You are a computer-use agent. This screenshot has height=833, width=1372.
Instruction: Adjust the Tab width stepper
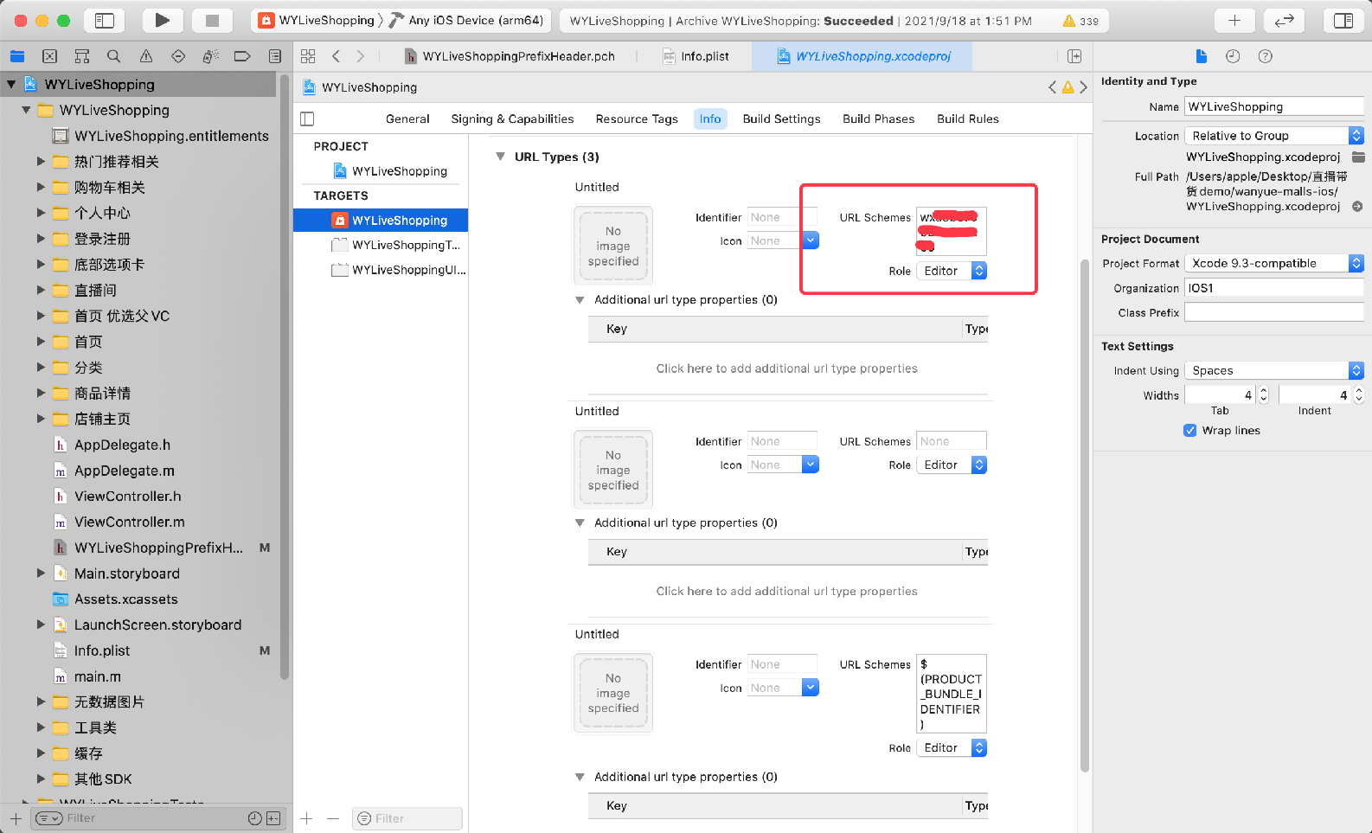(1263, 394)
